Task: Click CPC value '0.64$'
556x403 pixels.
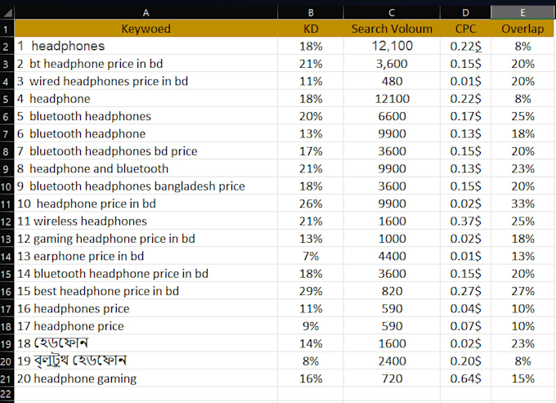Action: pos(465,378)
